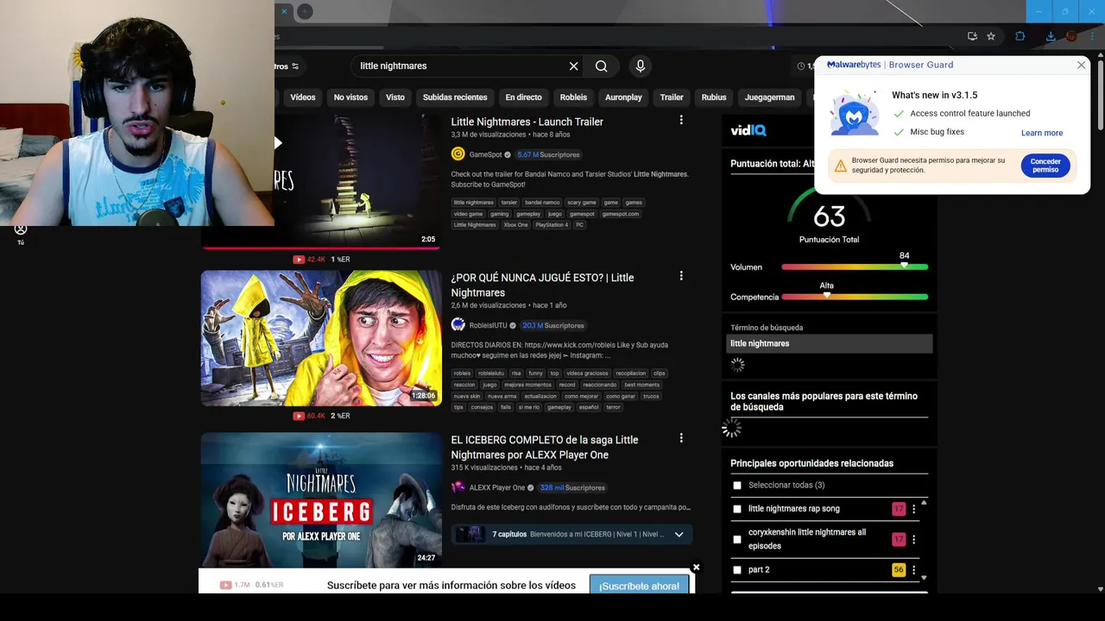Close the Malwarebytes Browser Guard popup
This screenshot has height=621, width=1105.
[x=1081, y=65]
